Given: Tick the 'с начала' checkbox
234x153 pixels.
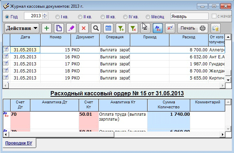Looking at the screenshot, I should pyautogui.click(x=214, y=16).
